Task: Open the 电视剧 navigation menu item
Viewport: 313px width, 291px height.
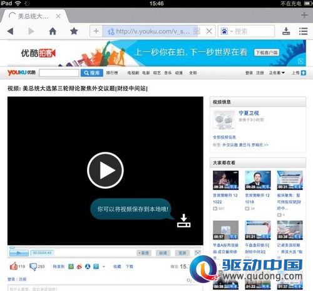Action: click(133, 73)
